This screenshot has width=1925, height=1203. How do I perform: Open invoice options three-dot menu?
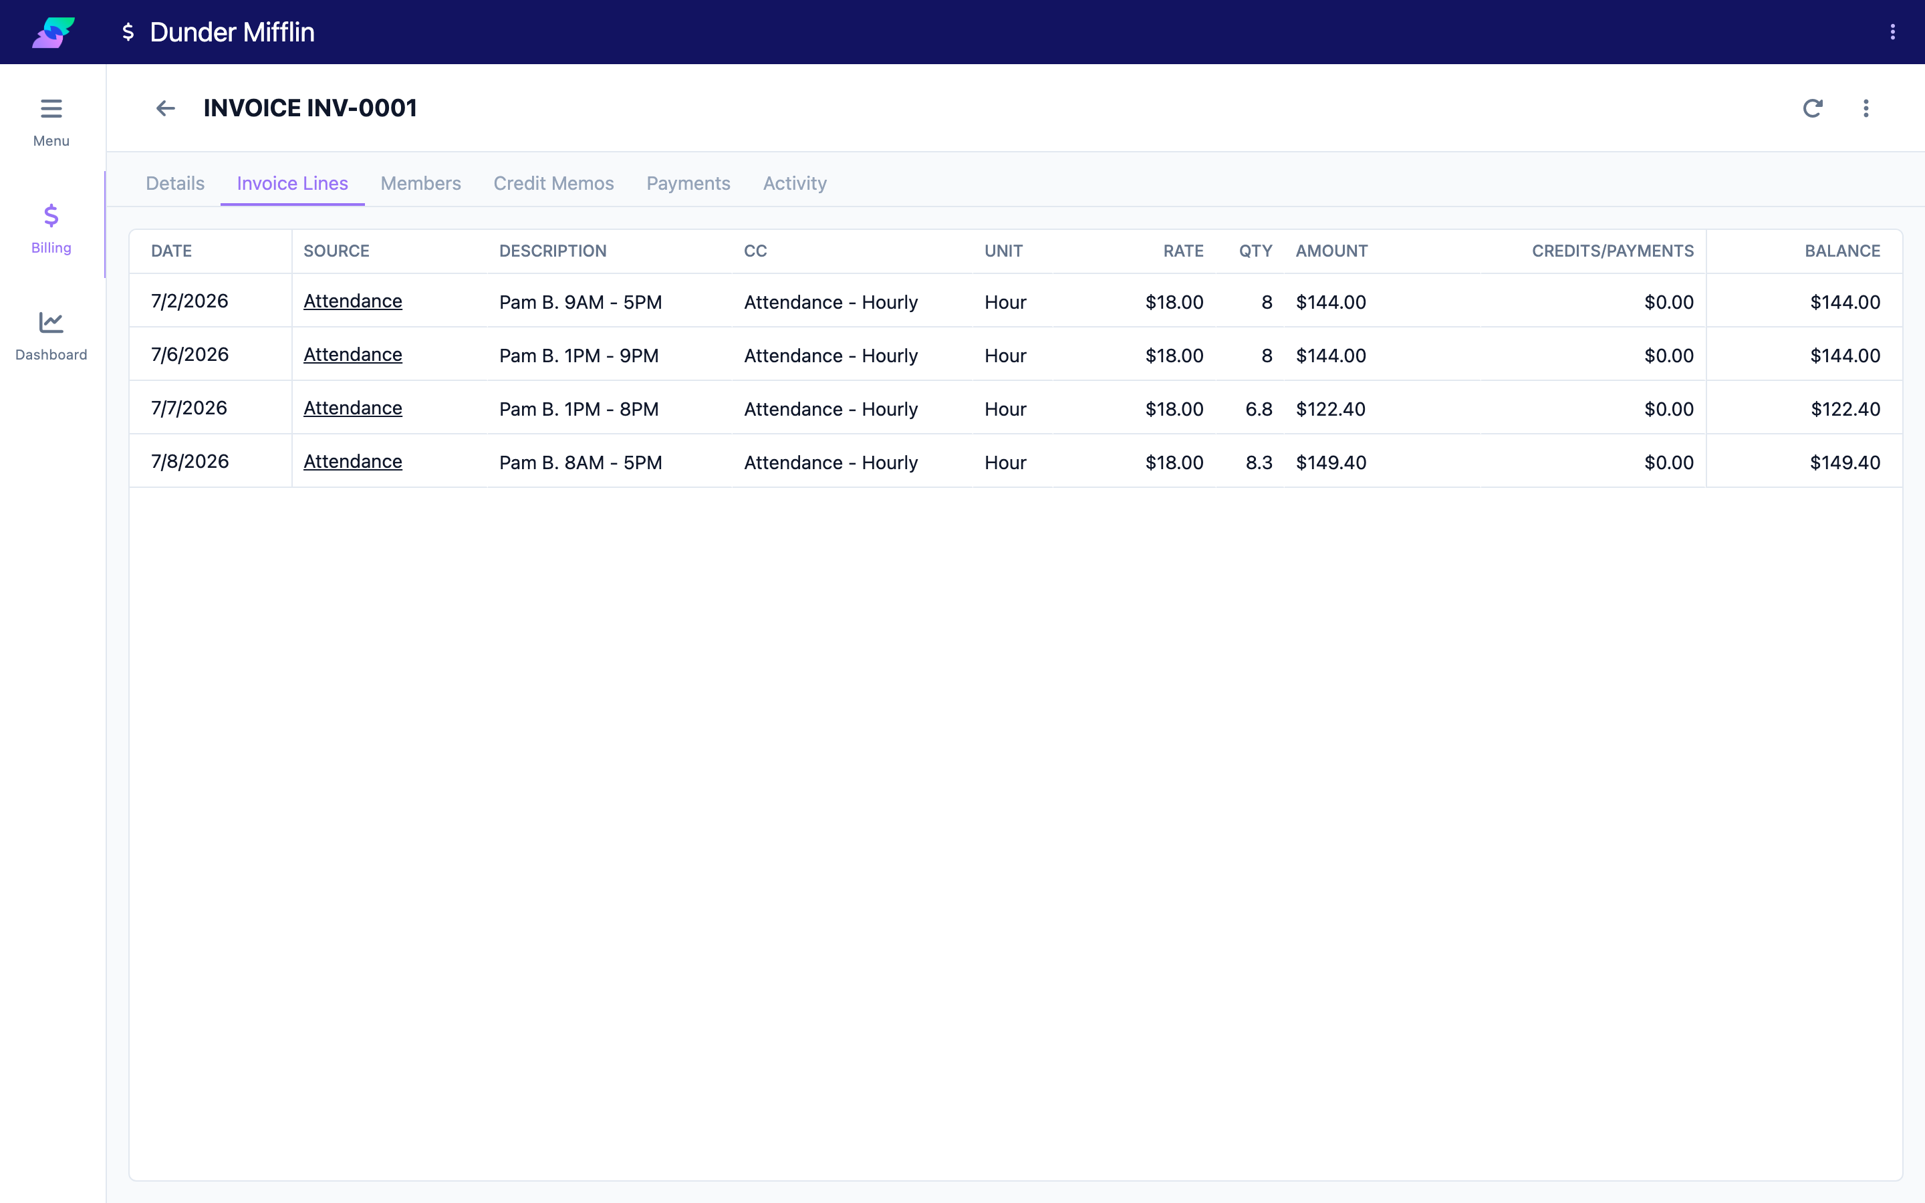tap(1866, 108)
